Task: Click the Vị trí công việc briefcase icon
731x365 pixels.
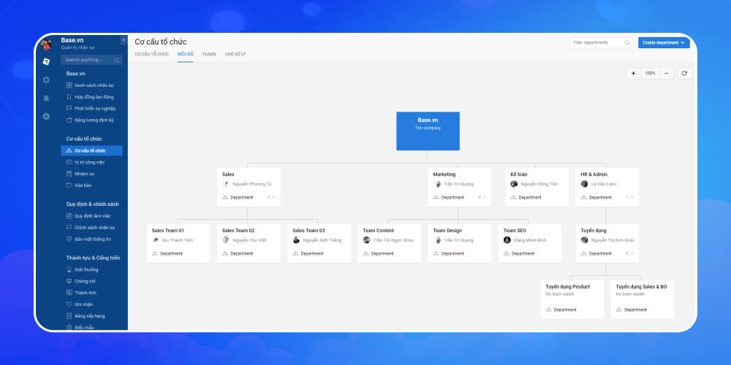Action: 69,162
